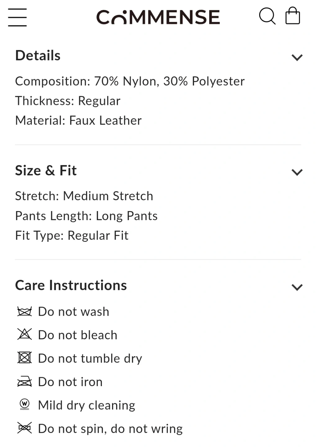Click the Stretch: Medium Stretch text
This screenshot has height=447, width=316.
point(84,196)
